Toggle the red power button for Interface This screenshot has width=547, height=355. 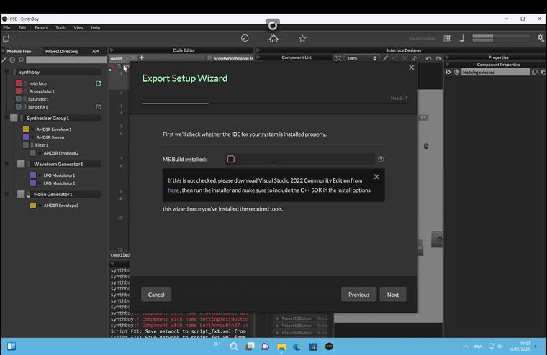(x=19, y=83)
